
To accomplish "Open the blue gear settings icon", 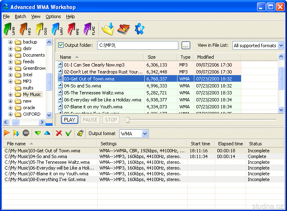I will (139, 29).
